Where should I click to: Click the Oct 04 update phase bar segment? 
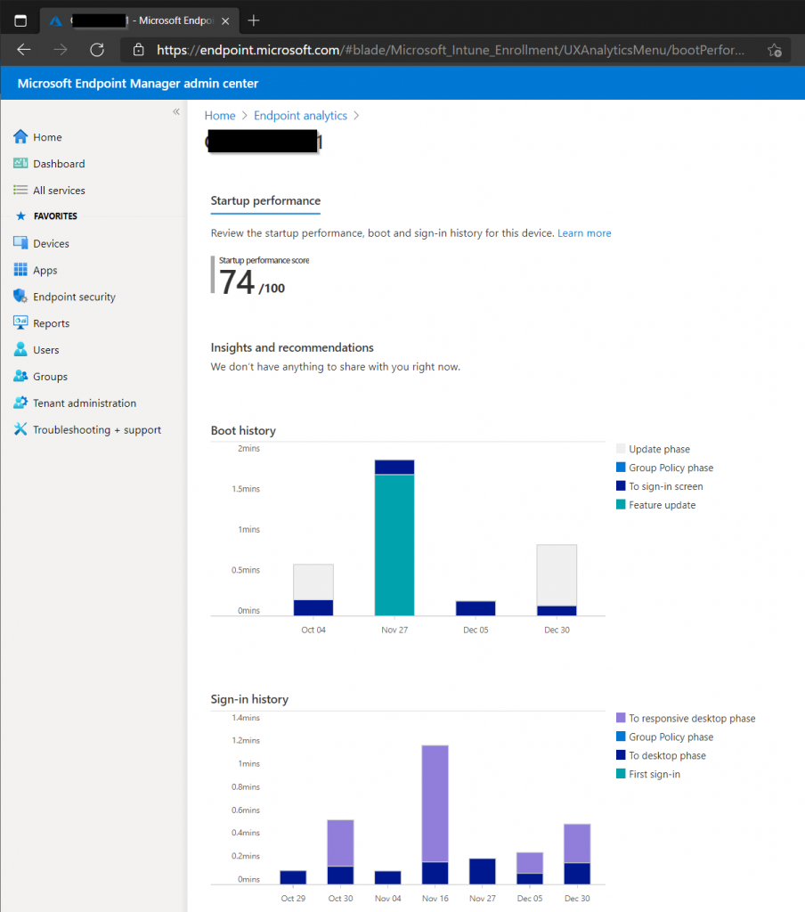(313, 582)
